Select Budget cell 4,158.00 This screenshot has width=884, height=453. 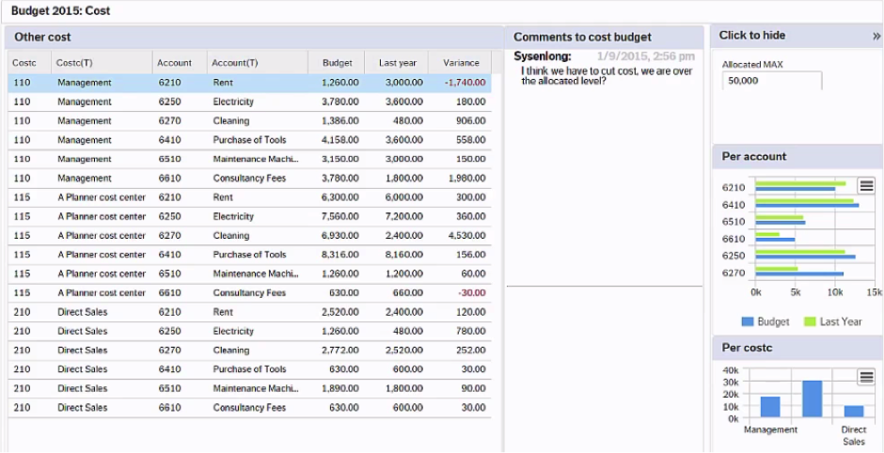click(x=339, y=140)
